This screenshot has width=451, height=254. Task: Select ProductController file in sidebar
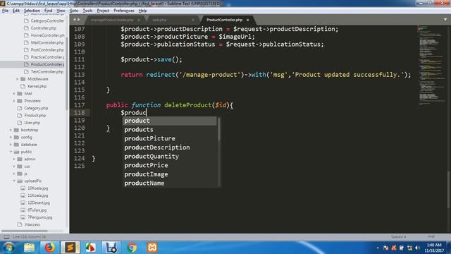(x=47, y=64)
